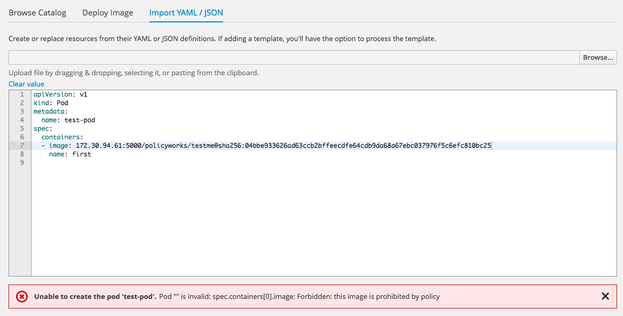Open the Deploy Image tab
Screen dimensions: 623x316
tap(108, 13)
